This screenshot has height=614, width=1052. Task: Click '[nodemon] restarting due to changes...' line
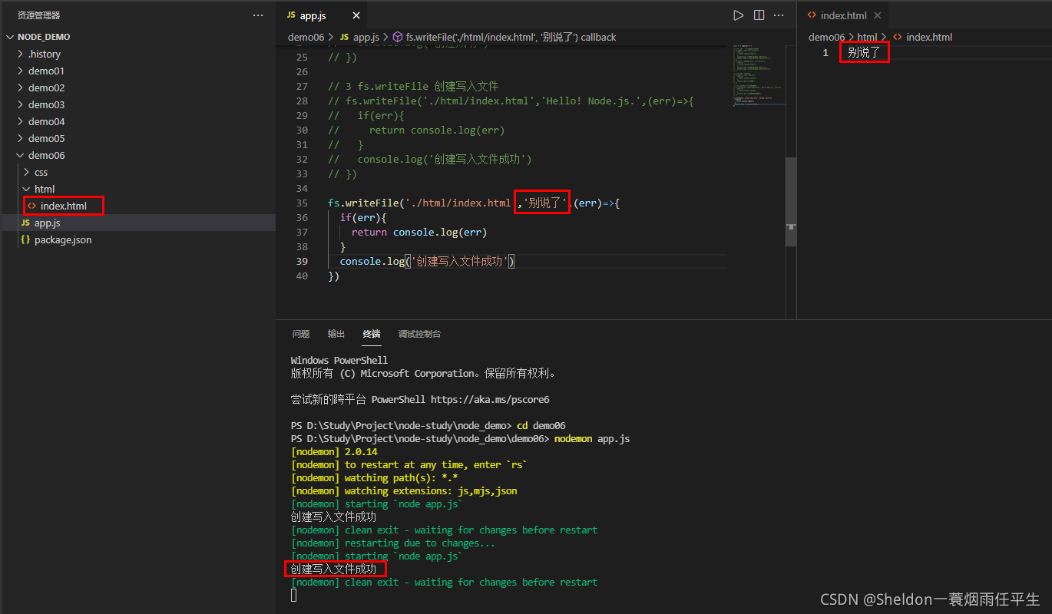393,543
